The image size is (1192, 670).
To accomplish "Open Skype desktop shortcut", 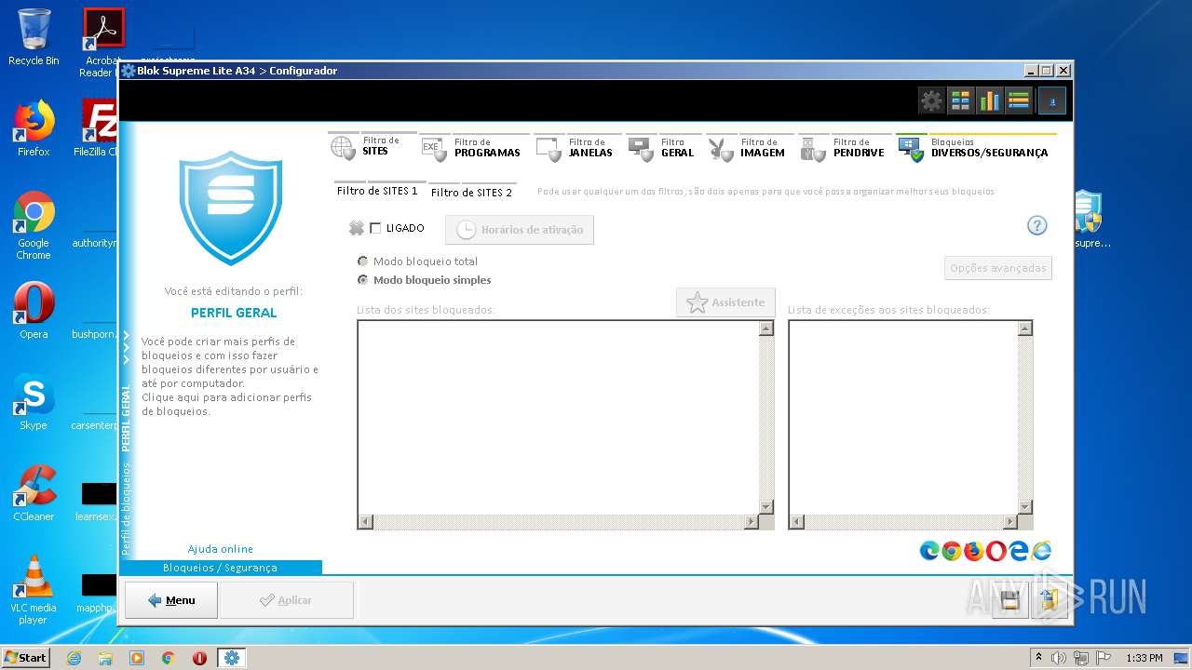I will coord(34,402).
